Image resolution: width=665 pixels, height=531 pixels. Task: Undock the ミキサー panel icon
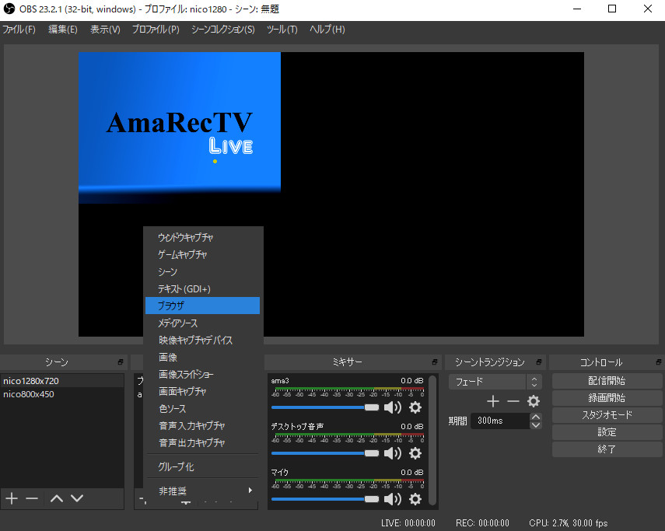[x=435, y=362]
